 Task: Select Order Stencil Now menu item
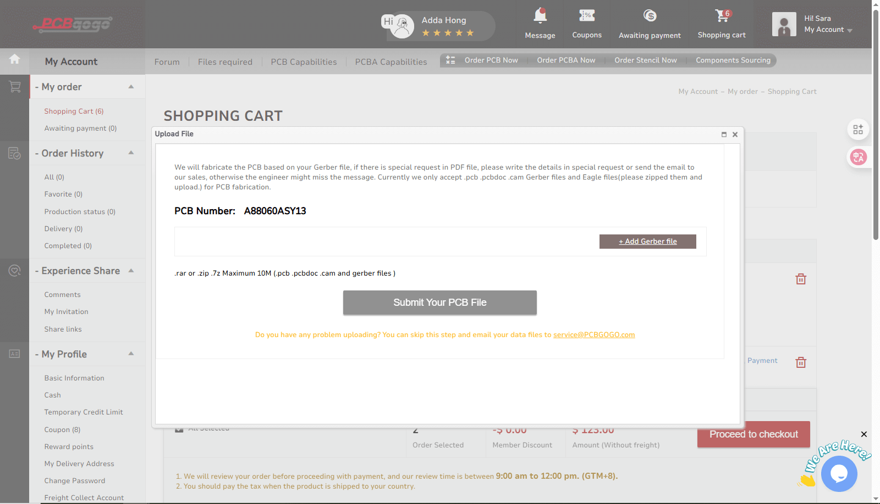pyautogui.click(x=645, y=60)
